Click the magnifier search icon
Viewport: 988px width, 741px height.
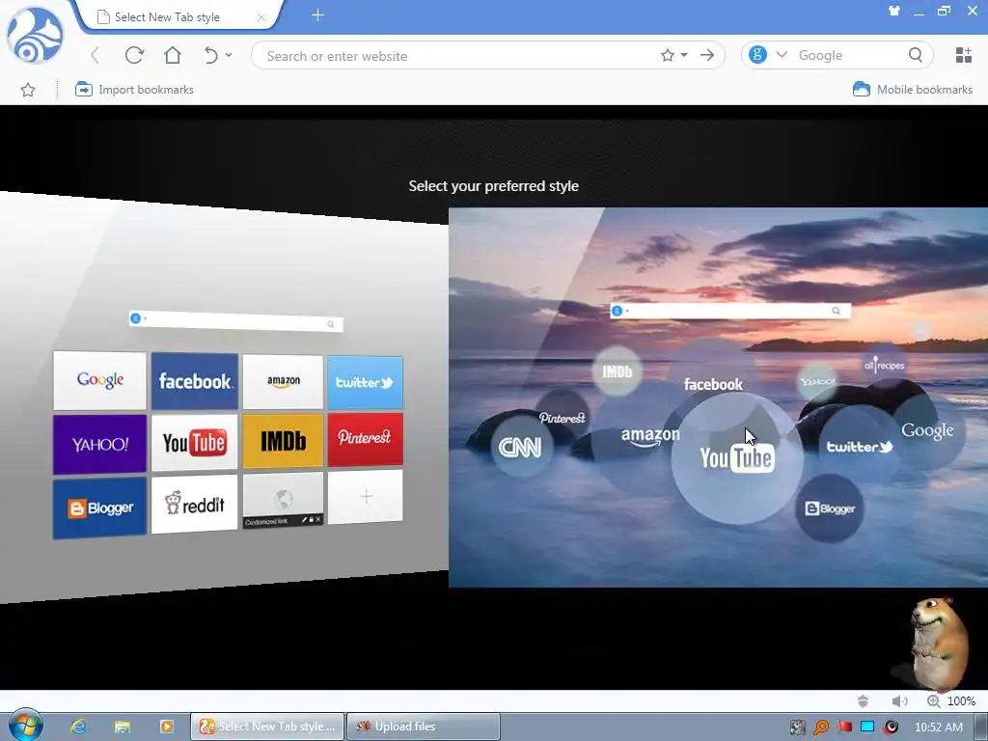916,55
